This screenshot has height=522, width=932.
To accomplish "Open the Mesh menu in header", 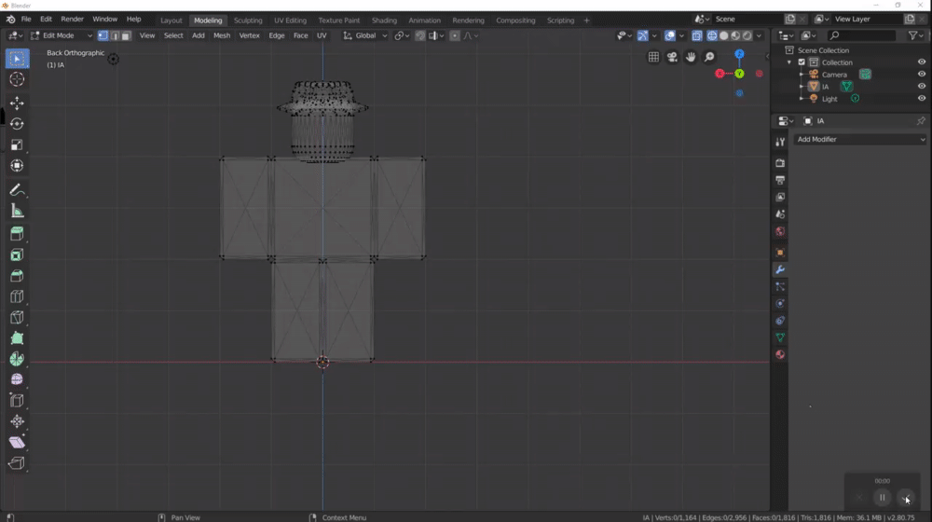I will 222,35.
